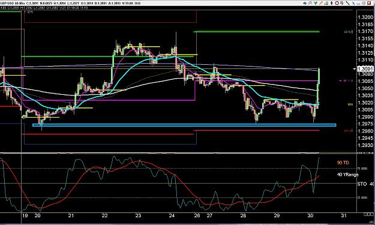This screenshot has width=375, height=225.
Task: Click the box with pointer arrow icon
Action: [x=342, y=3]
